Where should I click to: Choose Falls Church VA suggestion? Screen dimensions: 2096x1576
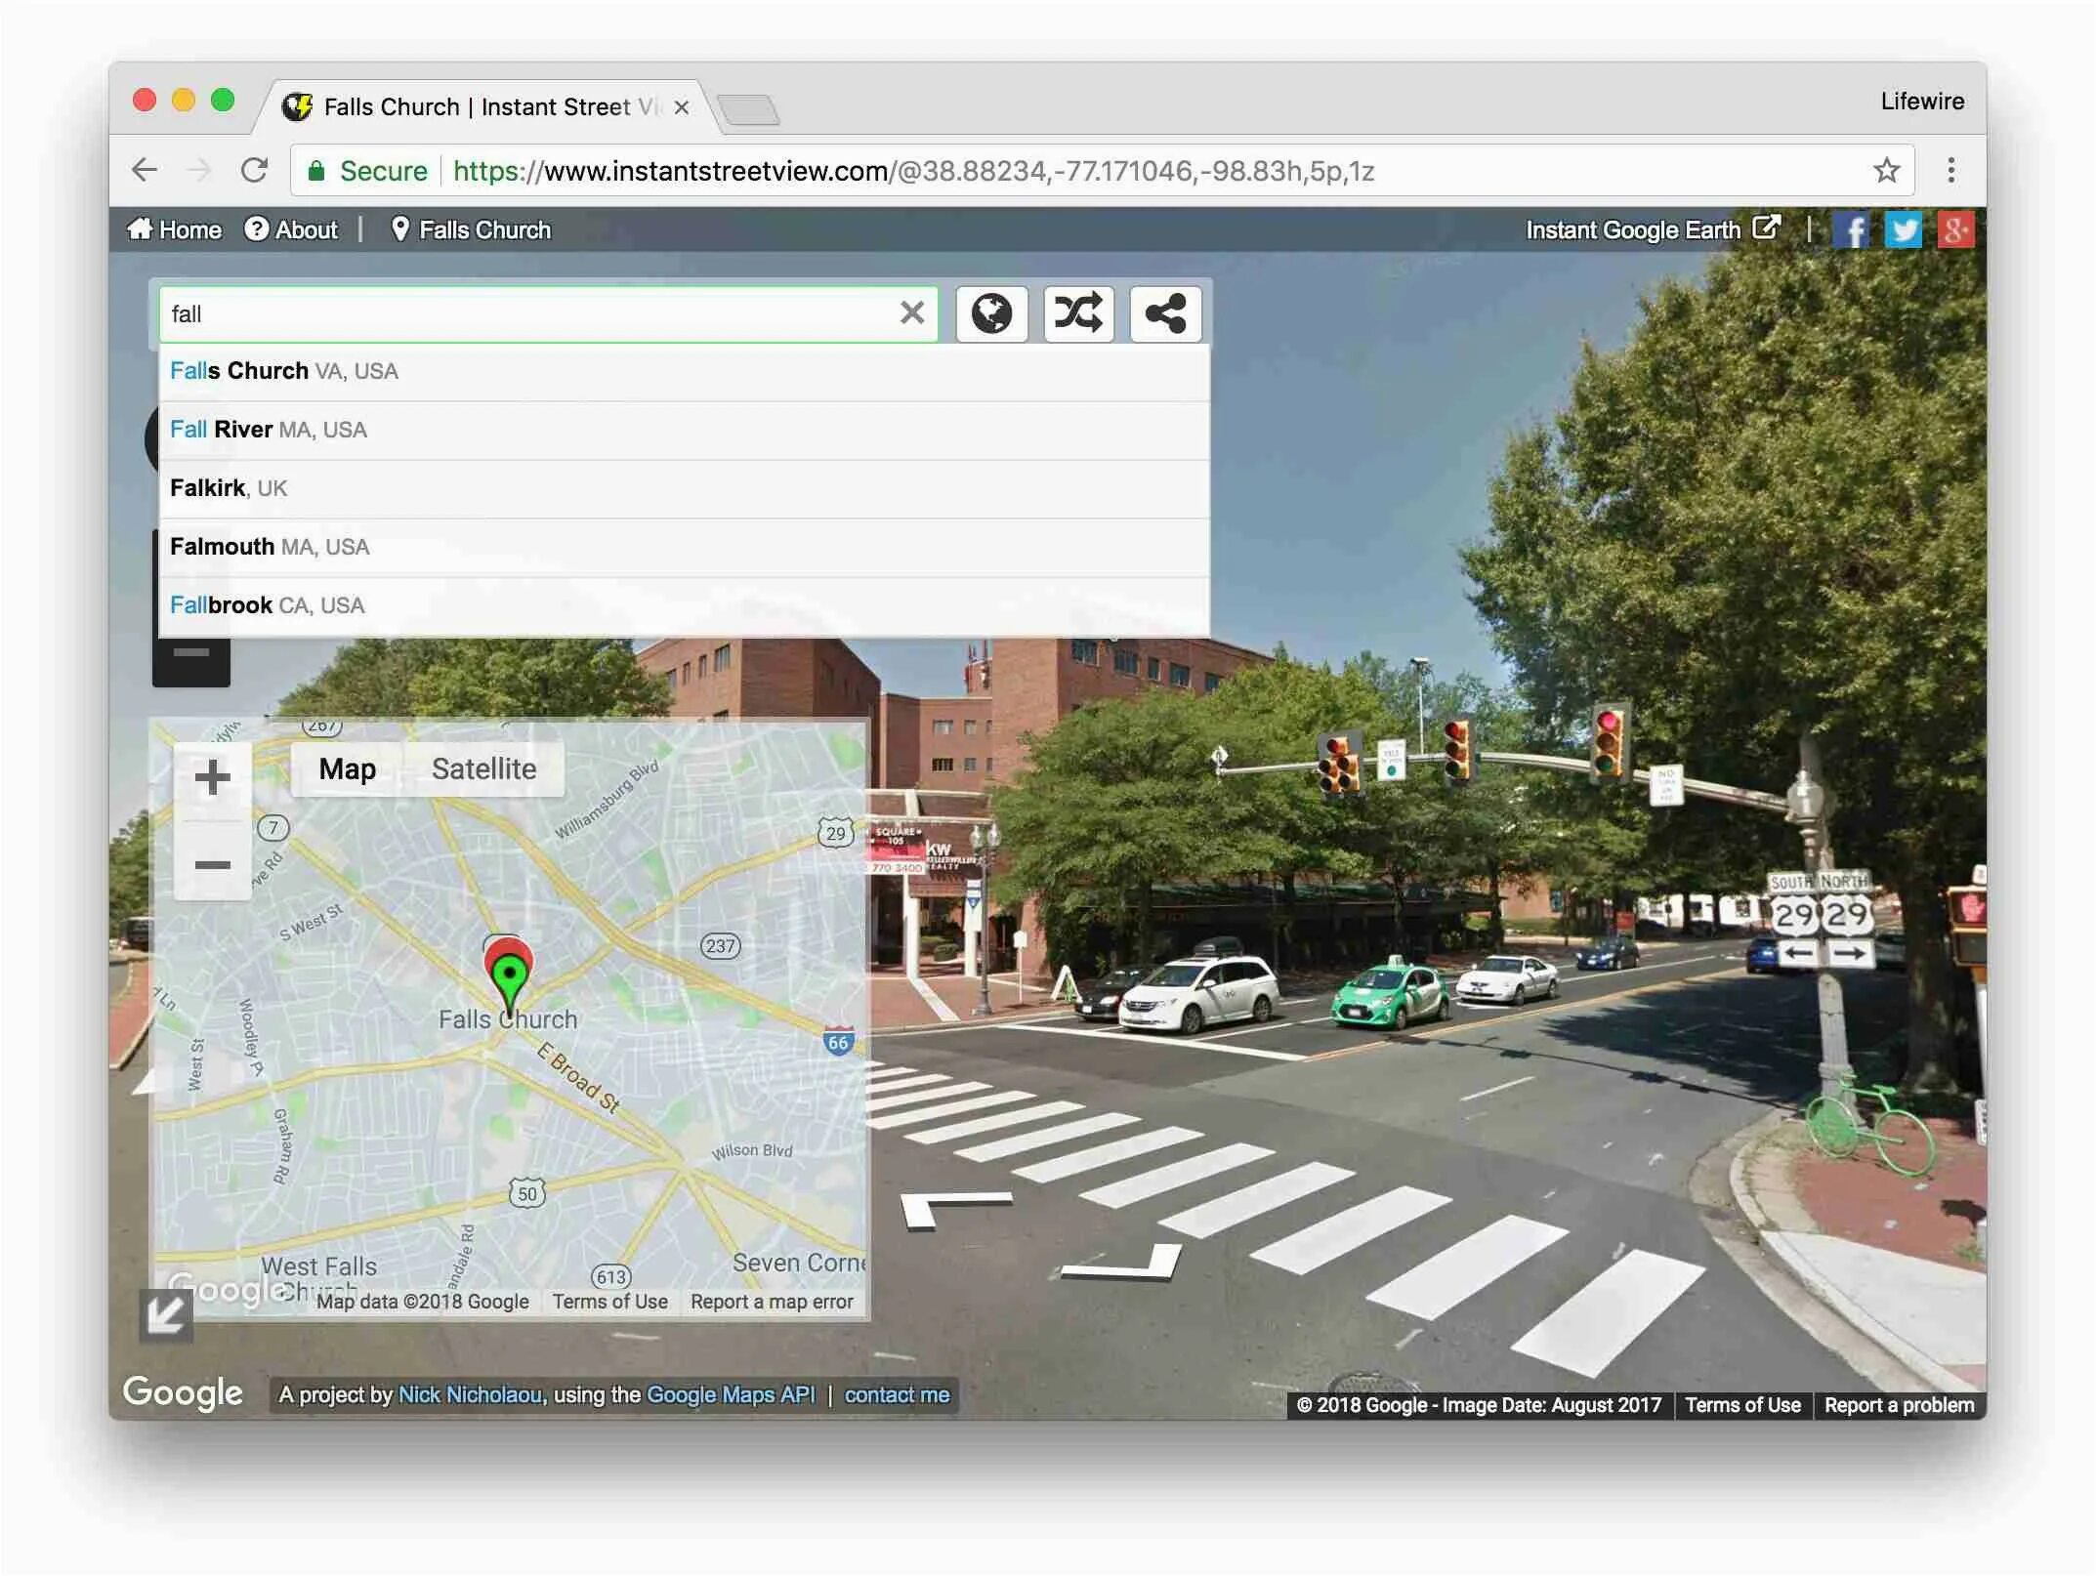[x=284, y=371]
